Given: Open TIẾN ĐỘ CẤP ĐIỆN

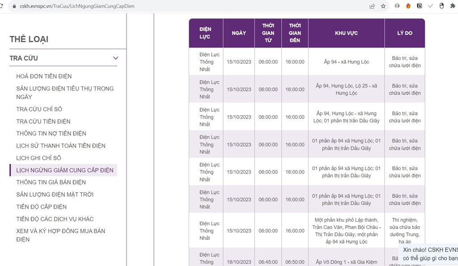Looking at the screenshot, I should click(42, 206).
